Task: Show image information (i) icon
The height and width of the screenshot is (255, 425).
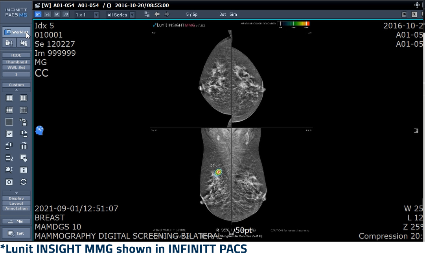Action: click(x=24, y=170)
